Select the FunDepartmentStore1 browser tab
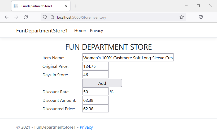The width and height of the screenshot is (217, 135). 41,6
